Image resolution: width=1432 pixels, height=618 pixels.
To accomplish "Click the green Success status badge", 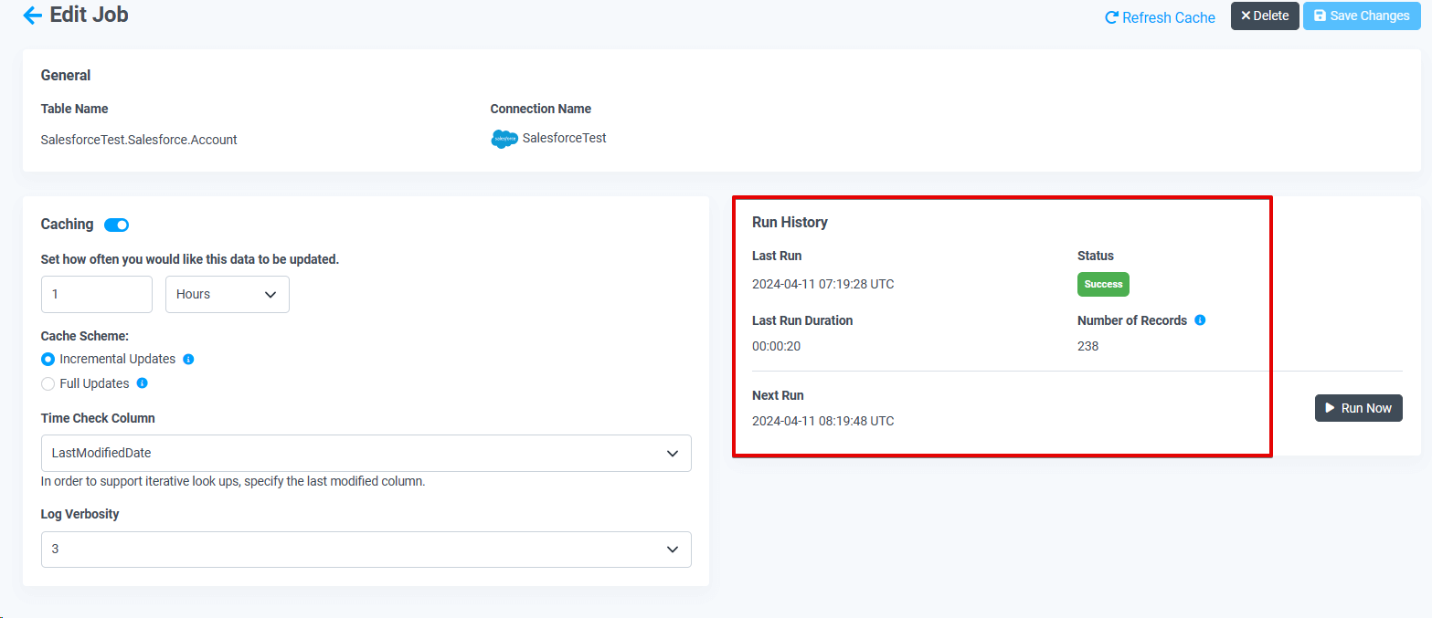I will point(1103,284).
